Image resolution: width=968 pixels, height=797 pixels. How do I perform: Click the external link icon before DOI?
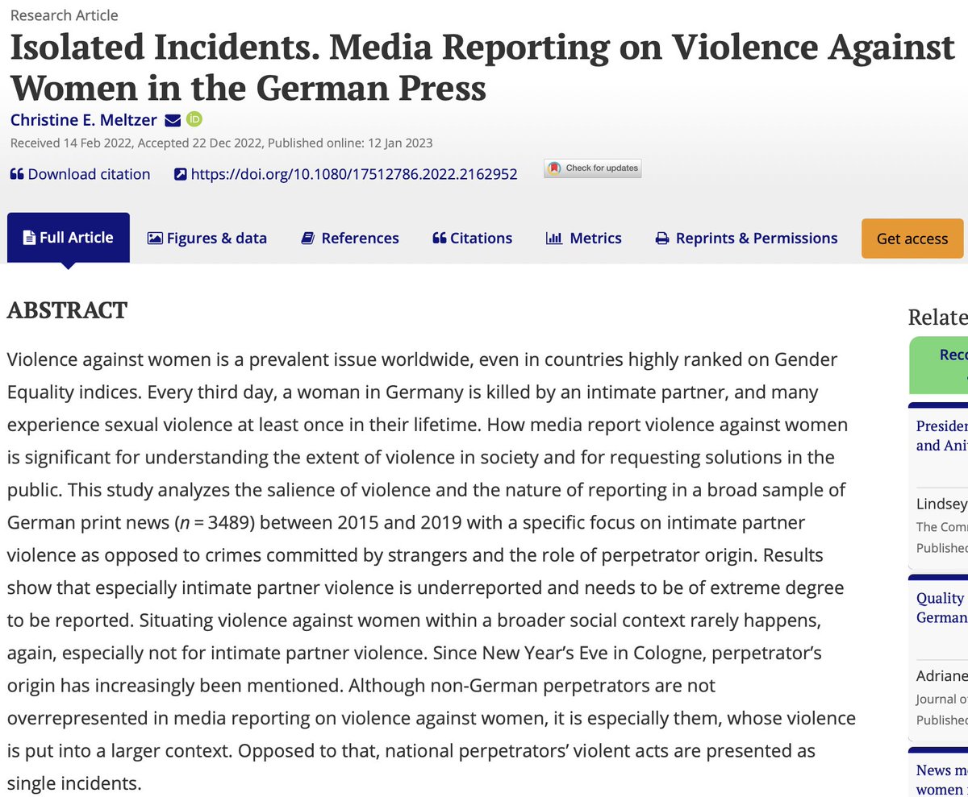coord(181,174)
